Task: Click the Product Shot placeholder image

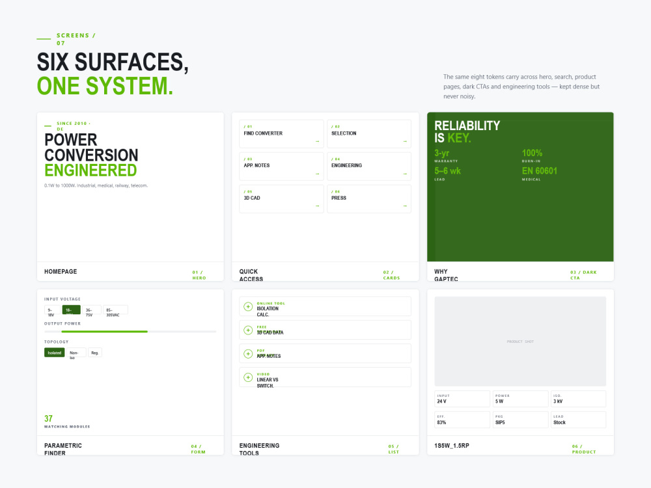Action: (x=520, y=342)
